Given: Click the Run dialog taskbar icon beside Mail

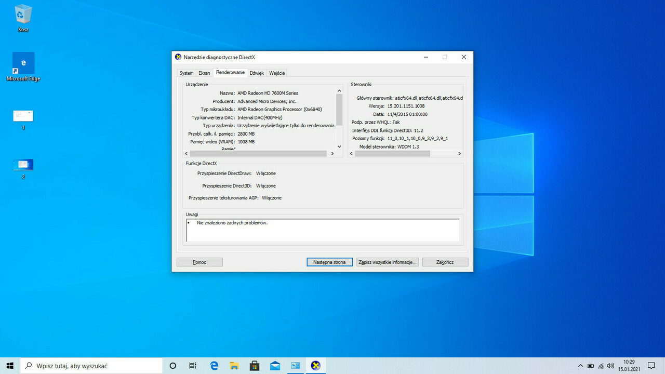Looking at the screenshot, I should coord(295,366).
